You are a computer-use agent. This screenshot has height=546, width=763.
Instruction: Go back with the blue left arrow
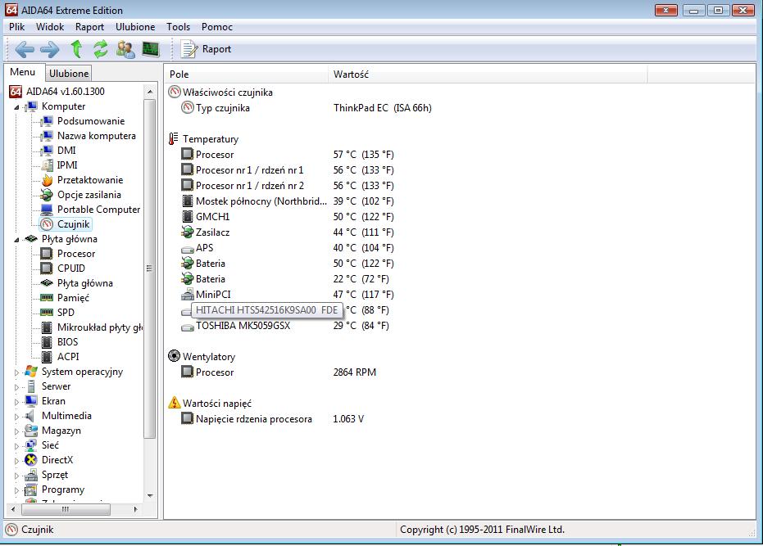point(25,49)
